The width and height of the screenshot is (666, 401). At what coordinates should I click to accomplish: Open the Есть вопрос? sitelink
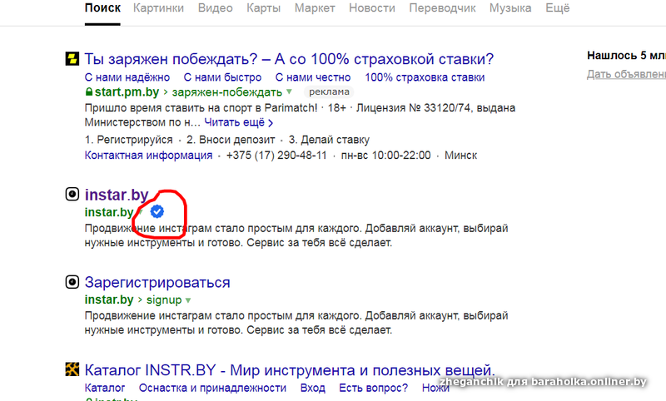373,388
